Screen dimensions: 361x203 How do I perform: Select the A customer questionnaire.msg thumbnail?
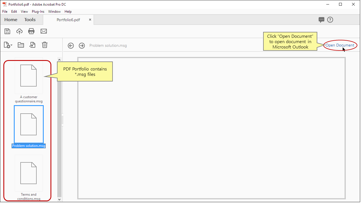pyautogui.click(x=28, y=76)
